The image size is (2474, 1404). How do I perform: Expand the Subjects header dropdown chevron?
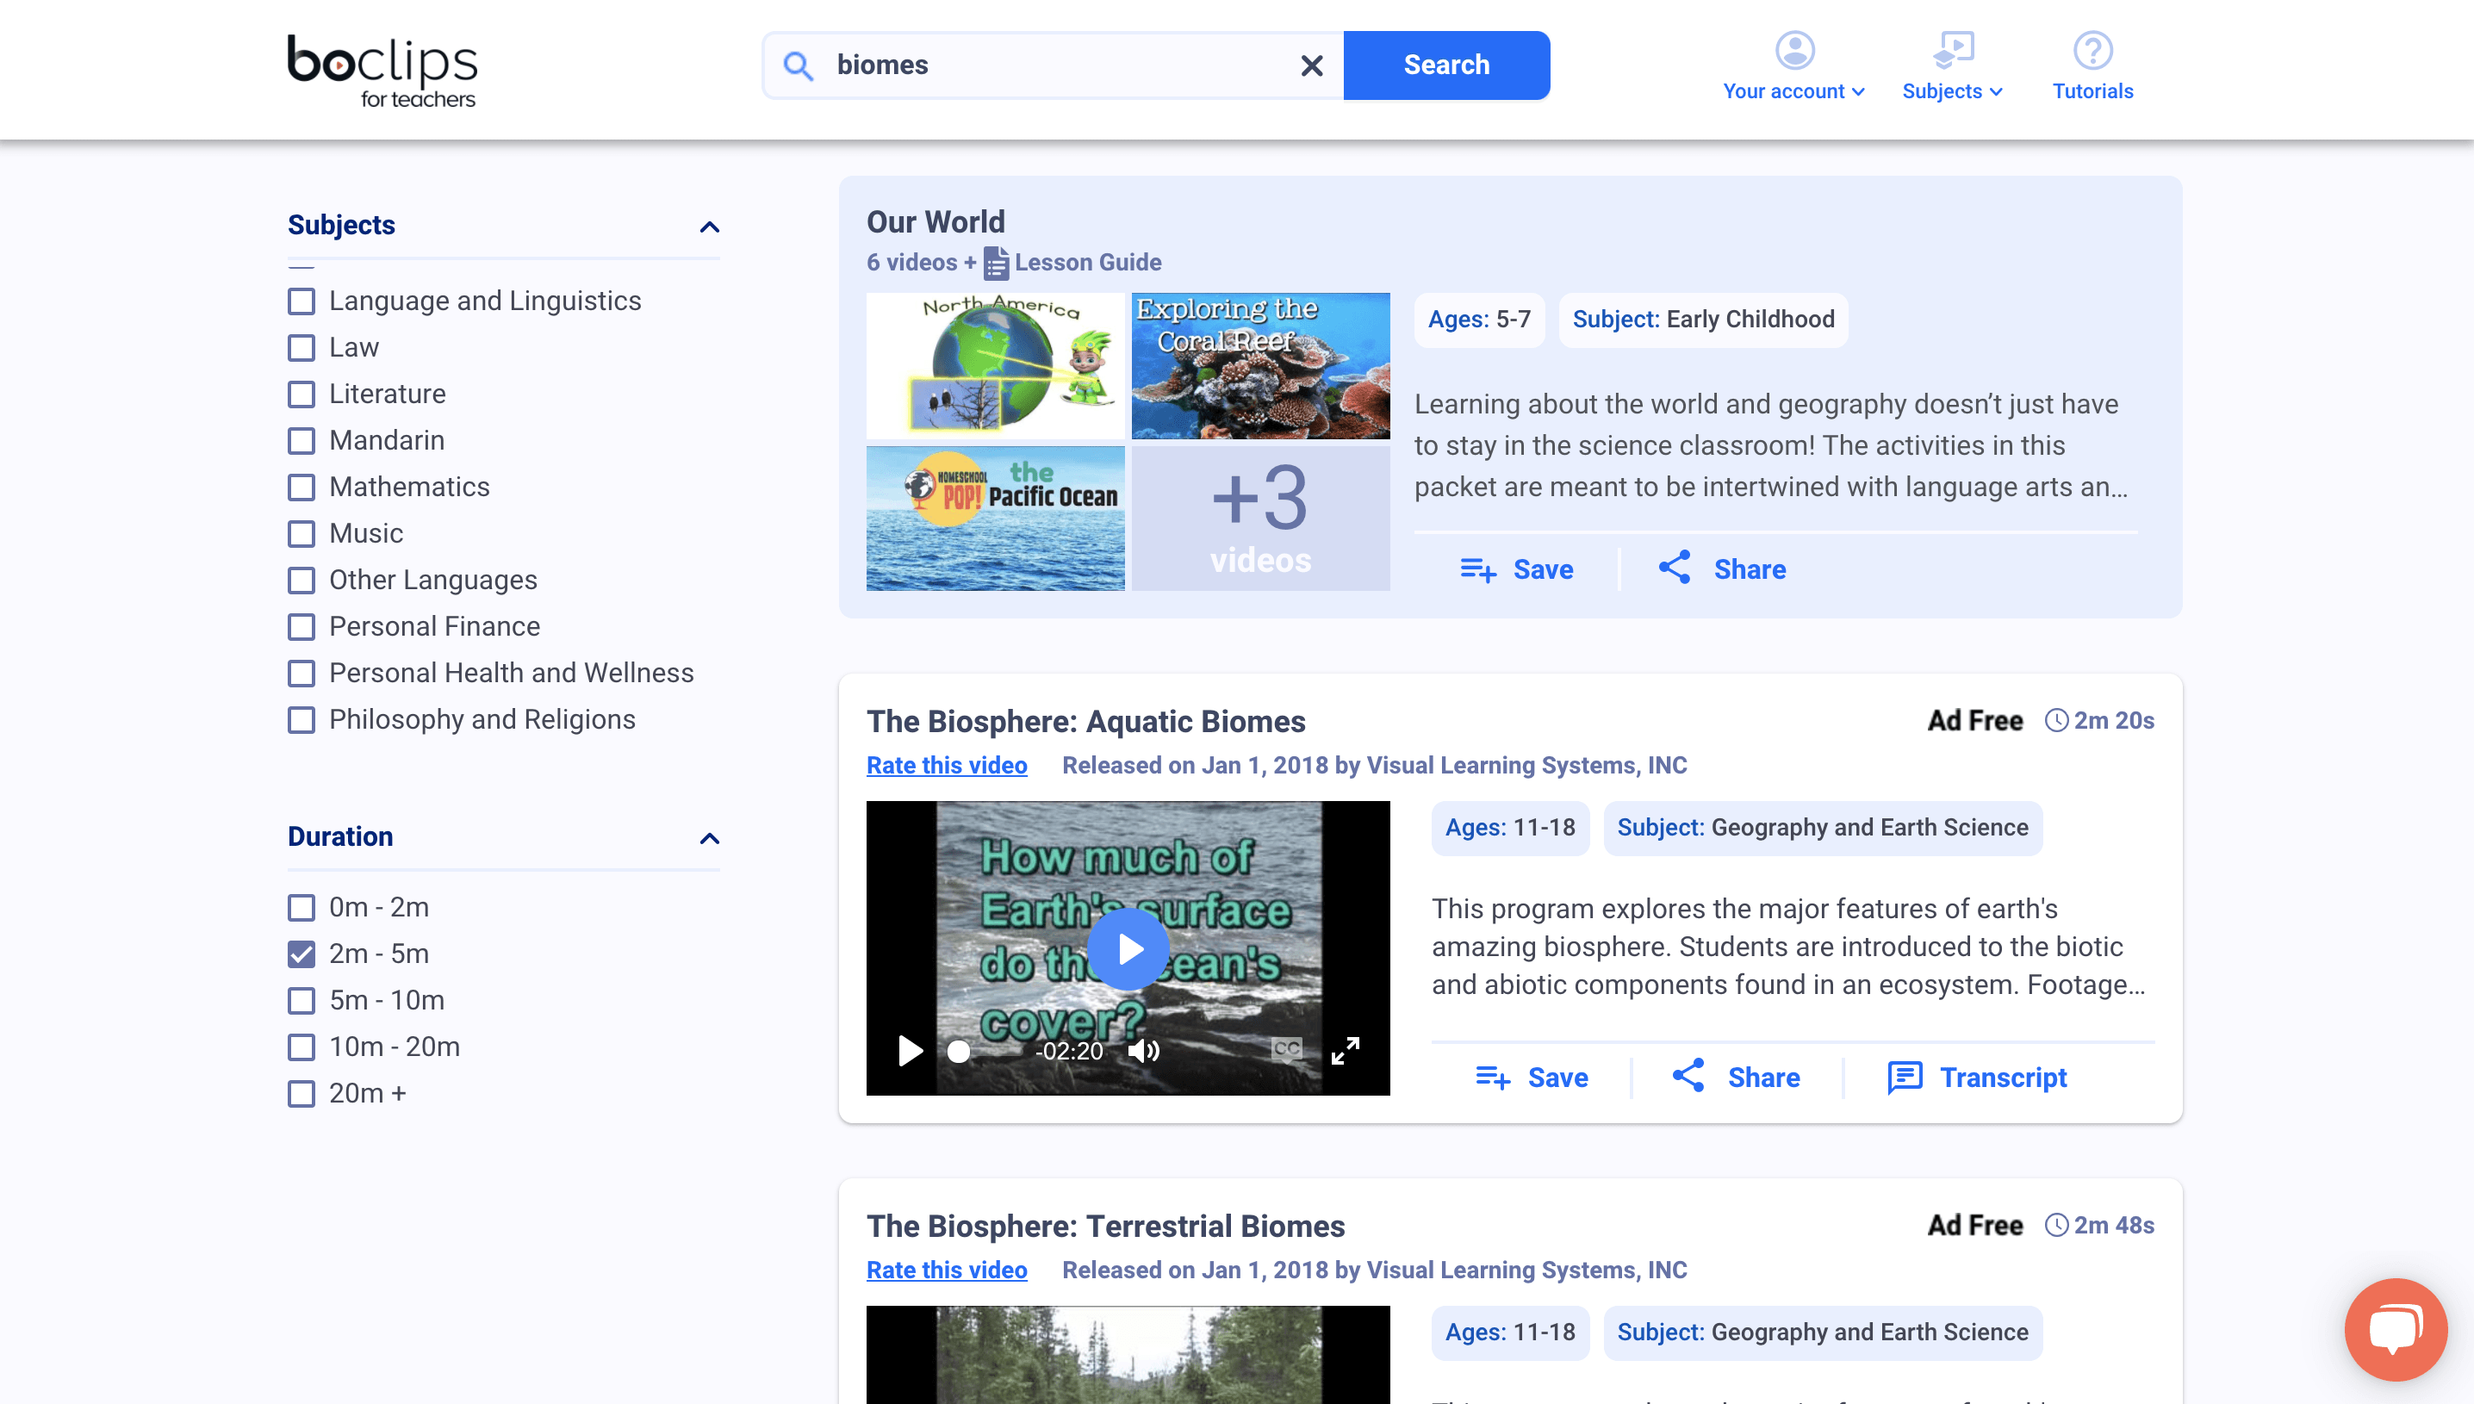pyautogui.click(x=1996, y=91)
